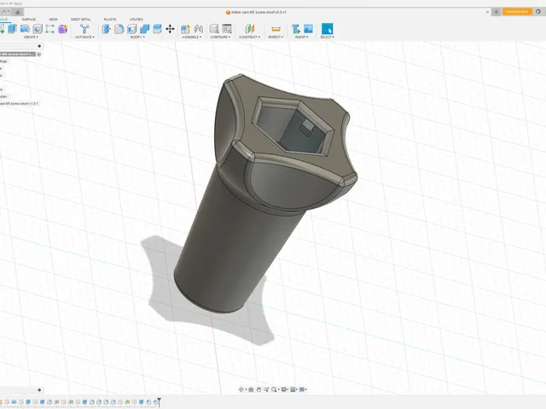The width and height of the screenshot is (546, 409).
Task: Click the Orbit icon in navigation bar
Action: [x=241, y=389]
